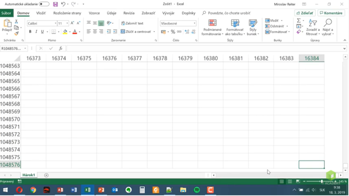Image resolution: width=349 pixels, height=196 pixels.
Task: Open the Calibri font name dropdown
Action: tap(55, 23)
